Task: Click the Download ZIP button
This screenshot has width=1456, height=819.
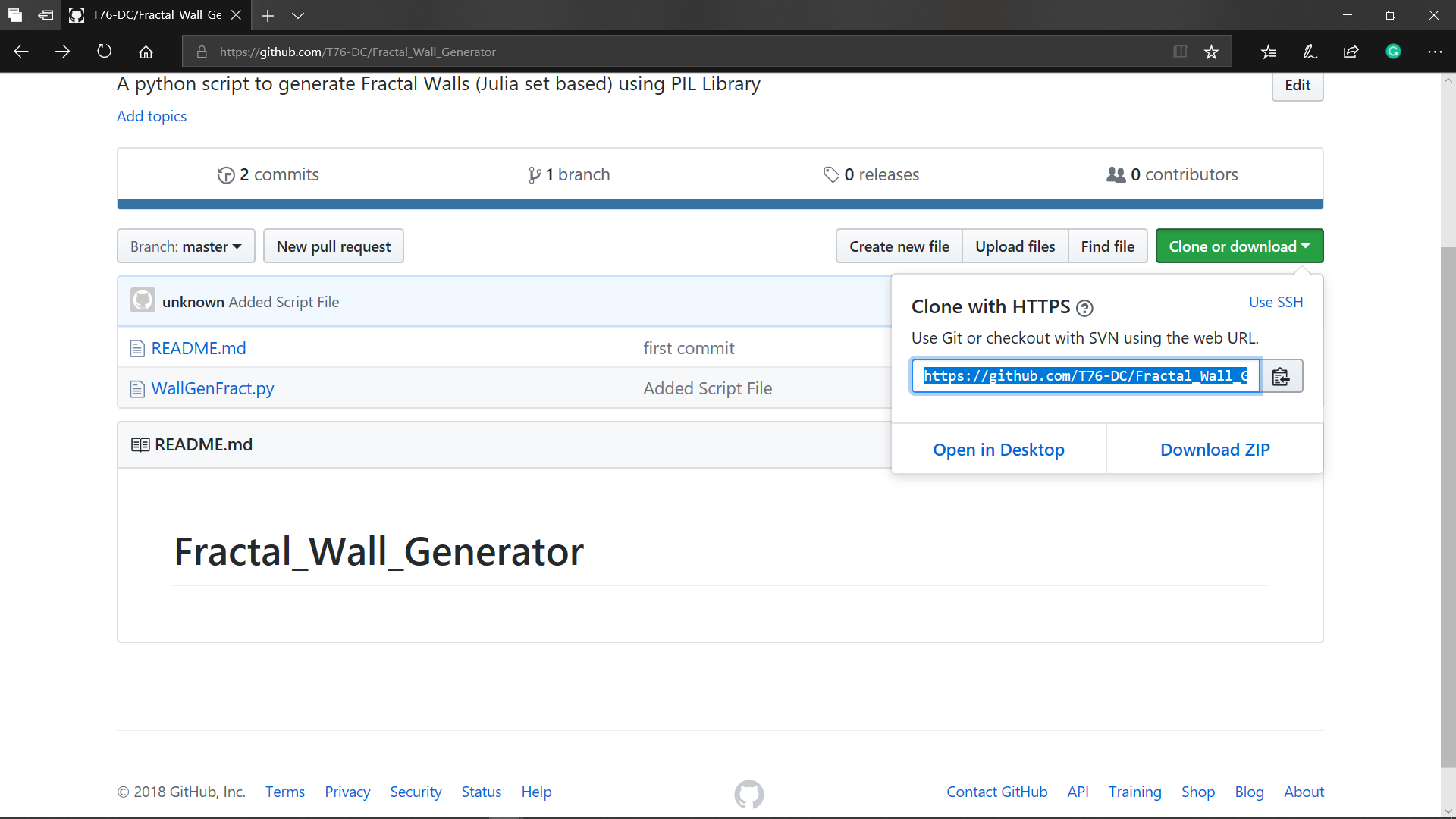Action: pos(1214,449)
